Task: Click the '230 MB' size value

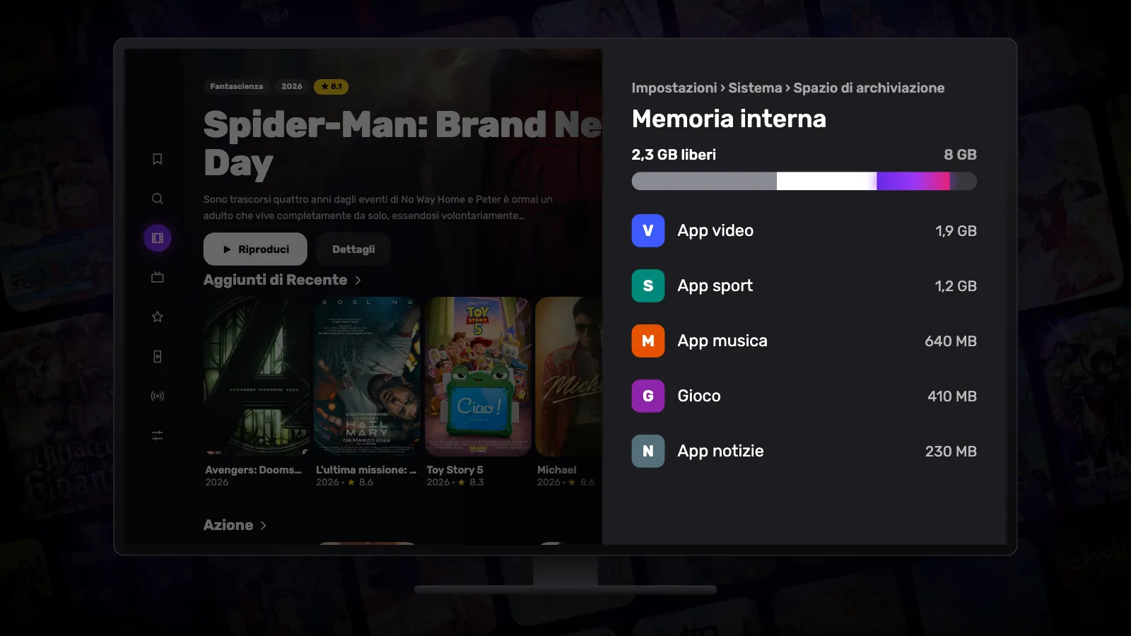Action: click(x=951, y=452)
